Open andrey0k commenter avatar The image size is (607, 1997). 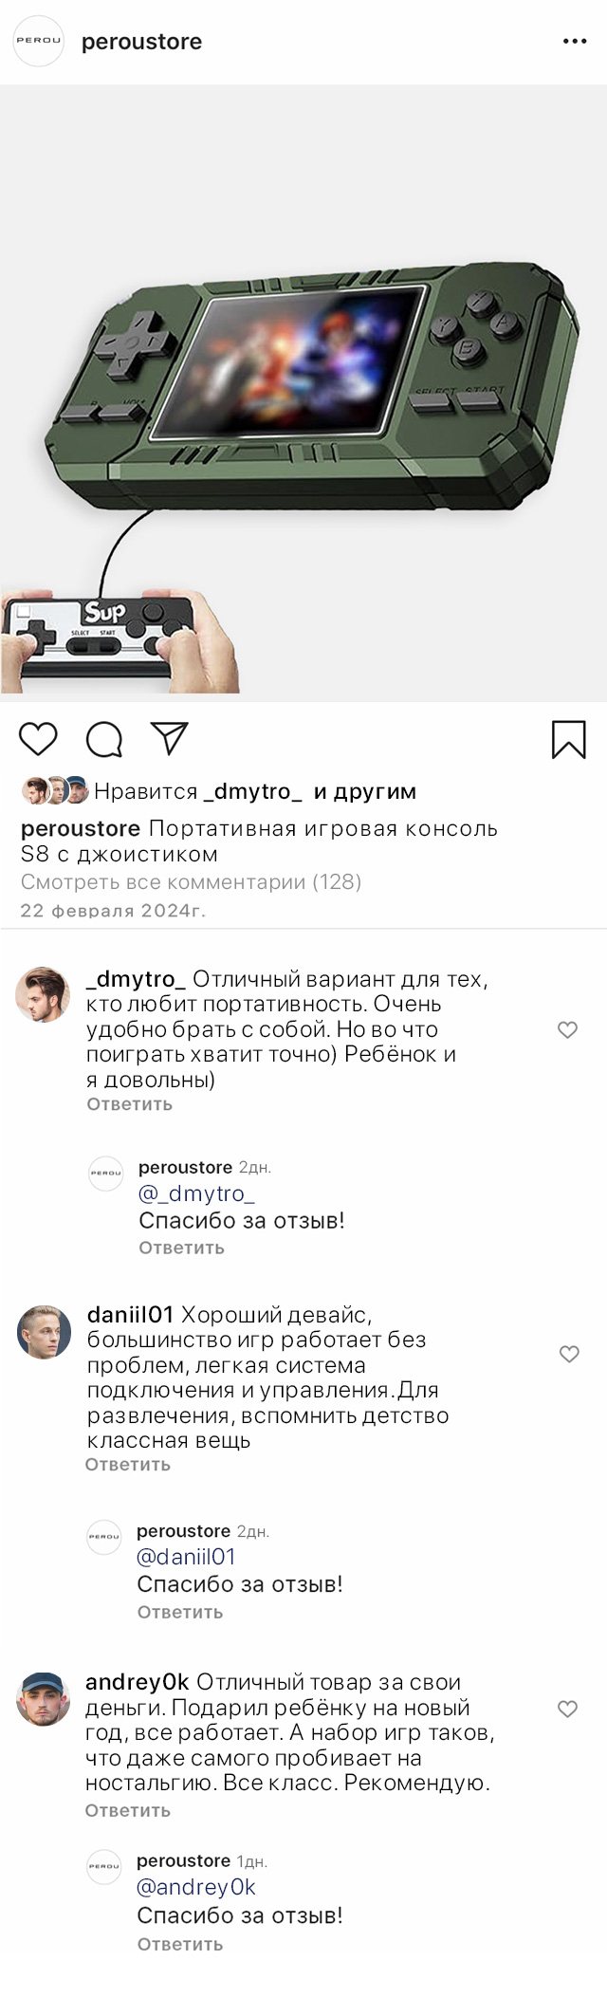[44, 1698]
